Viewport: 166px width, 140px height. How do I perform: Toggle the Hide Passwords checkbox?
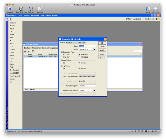coord(143,19)
